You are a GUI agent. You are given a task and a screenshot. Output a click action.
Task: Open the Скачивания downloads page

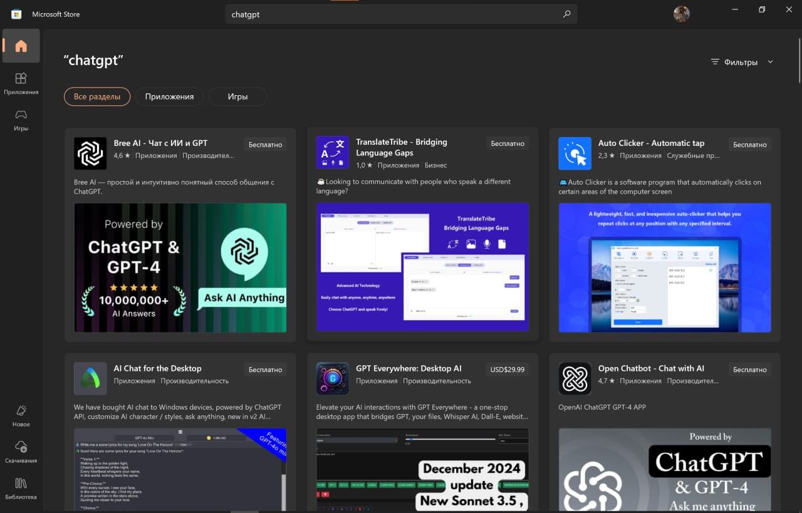pyautogui.click(x=21, y=452)
